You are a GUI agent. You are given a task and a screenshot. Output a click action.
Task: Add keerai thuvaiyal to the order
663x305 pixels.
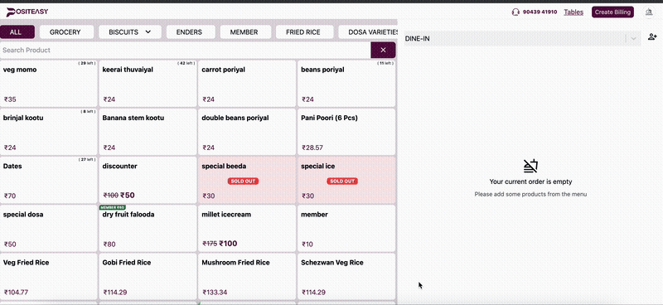148,84
